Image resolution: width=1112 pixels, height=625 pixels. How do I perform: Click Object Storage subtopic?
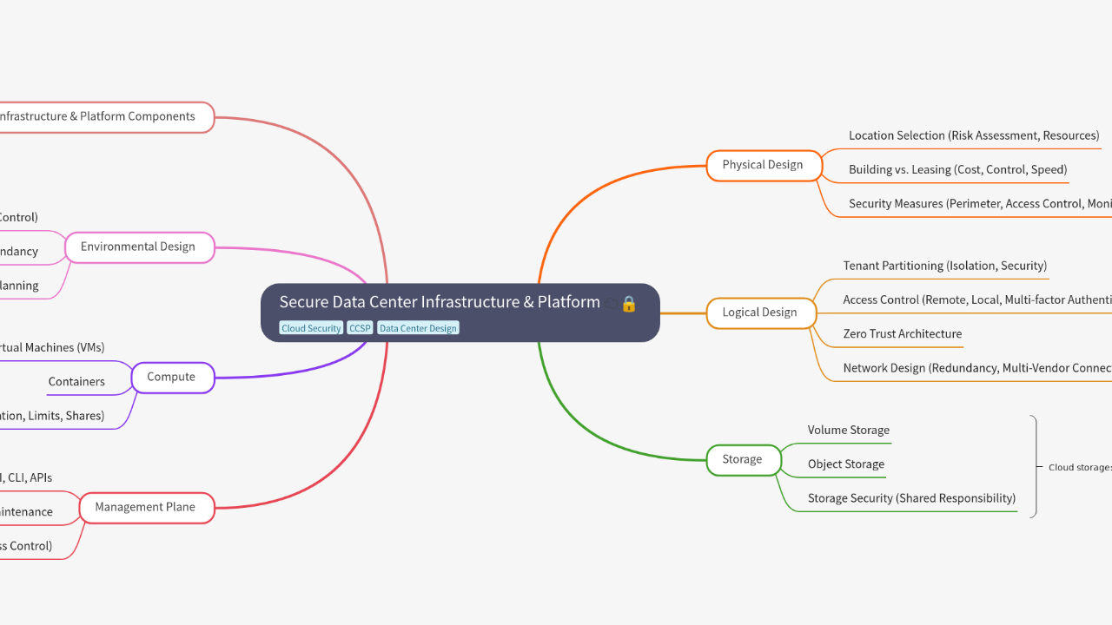tap(846, 464)
